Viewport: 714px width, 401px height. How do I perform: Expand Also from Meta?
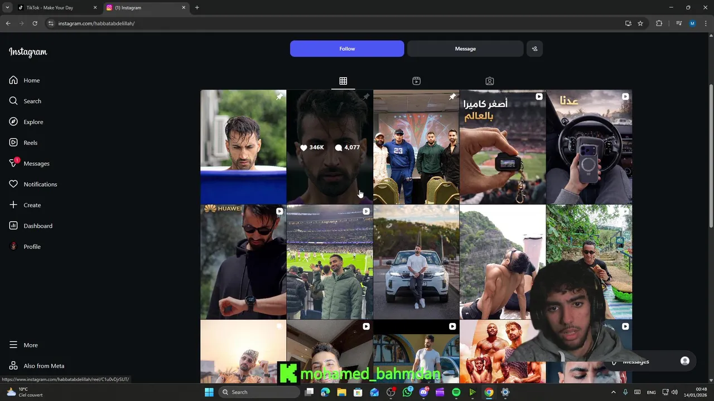[x=37, y=366]
